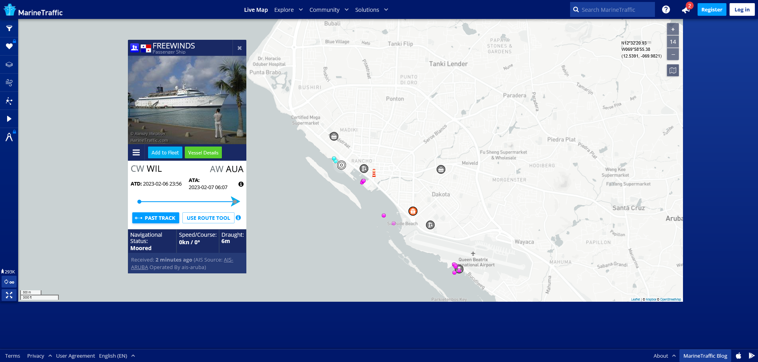Open the MarineTraffic Blog link
Screen dimensions: 758x362
705,356
